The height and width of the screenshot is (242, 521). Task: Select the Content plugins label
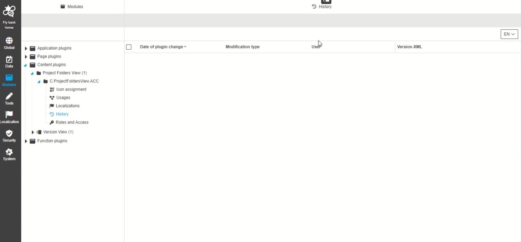tap(52, 65)
